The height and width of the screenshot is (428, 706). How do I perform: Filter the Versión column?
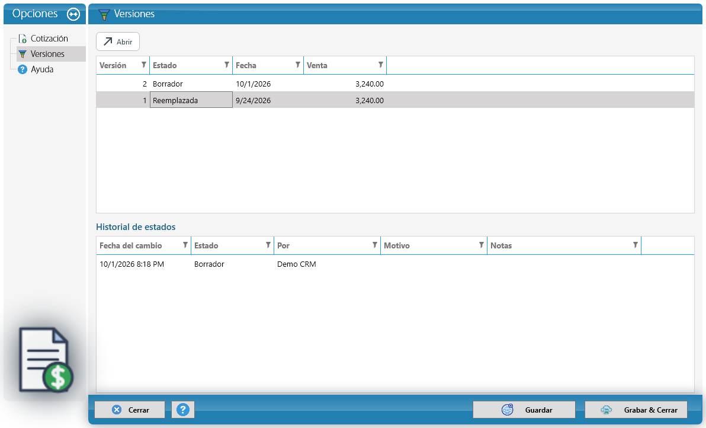pyautogui.click(x=144, y=65)
